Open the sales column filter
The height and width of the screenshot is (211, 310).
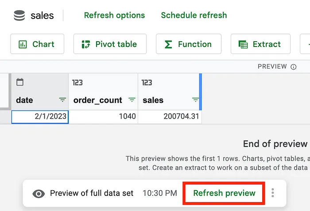pyautogui.click(x=195, y=100)
